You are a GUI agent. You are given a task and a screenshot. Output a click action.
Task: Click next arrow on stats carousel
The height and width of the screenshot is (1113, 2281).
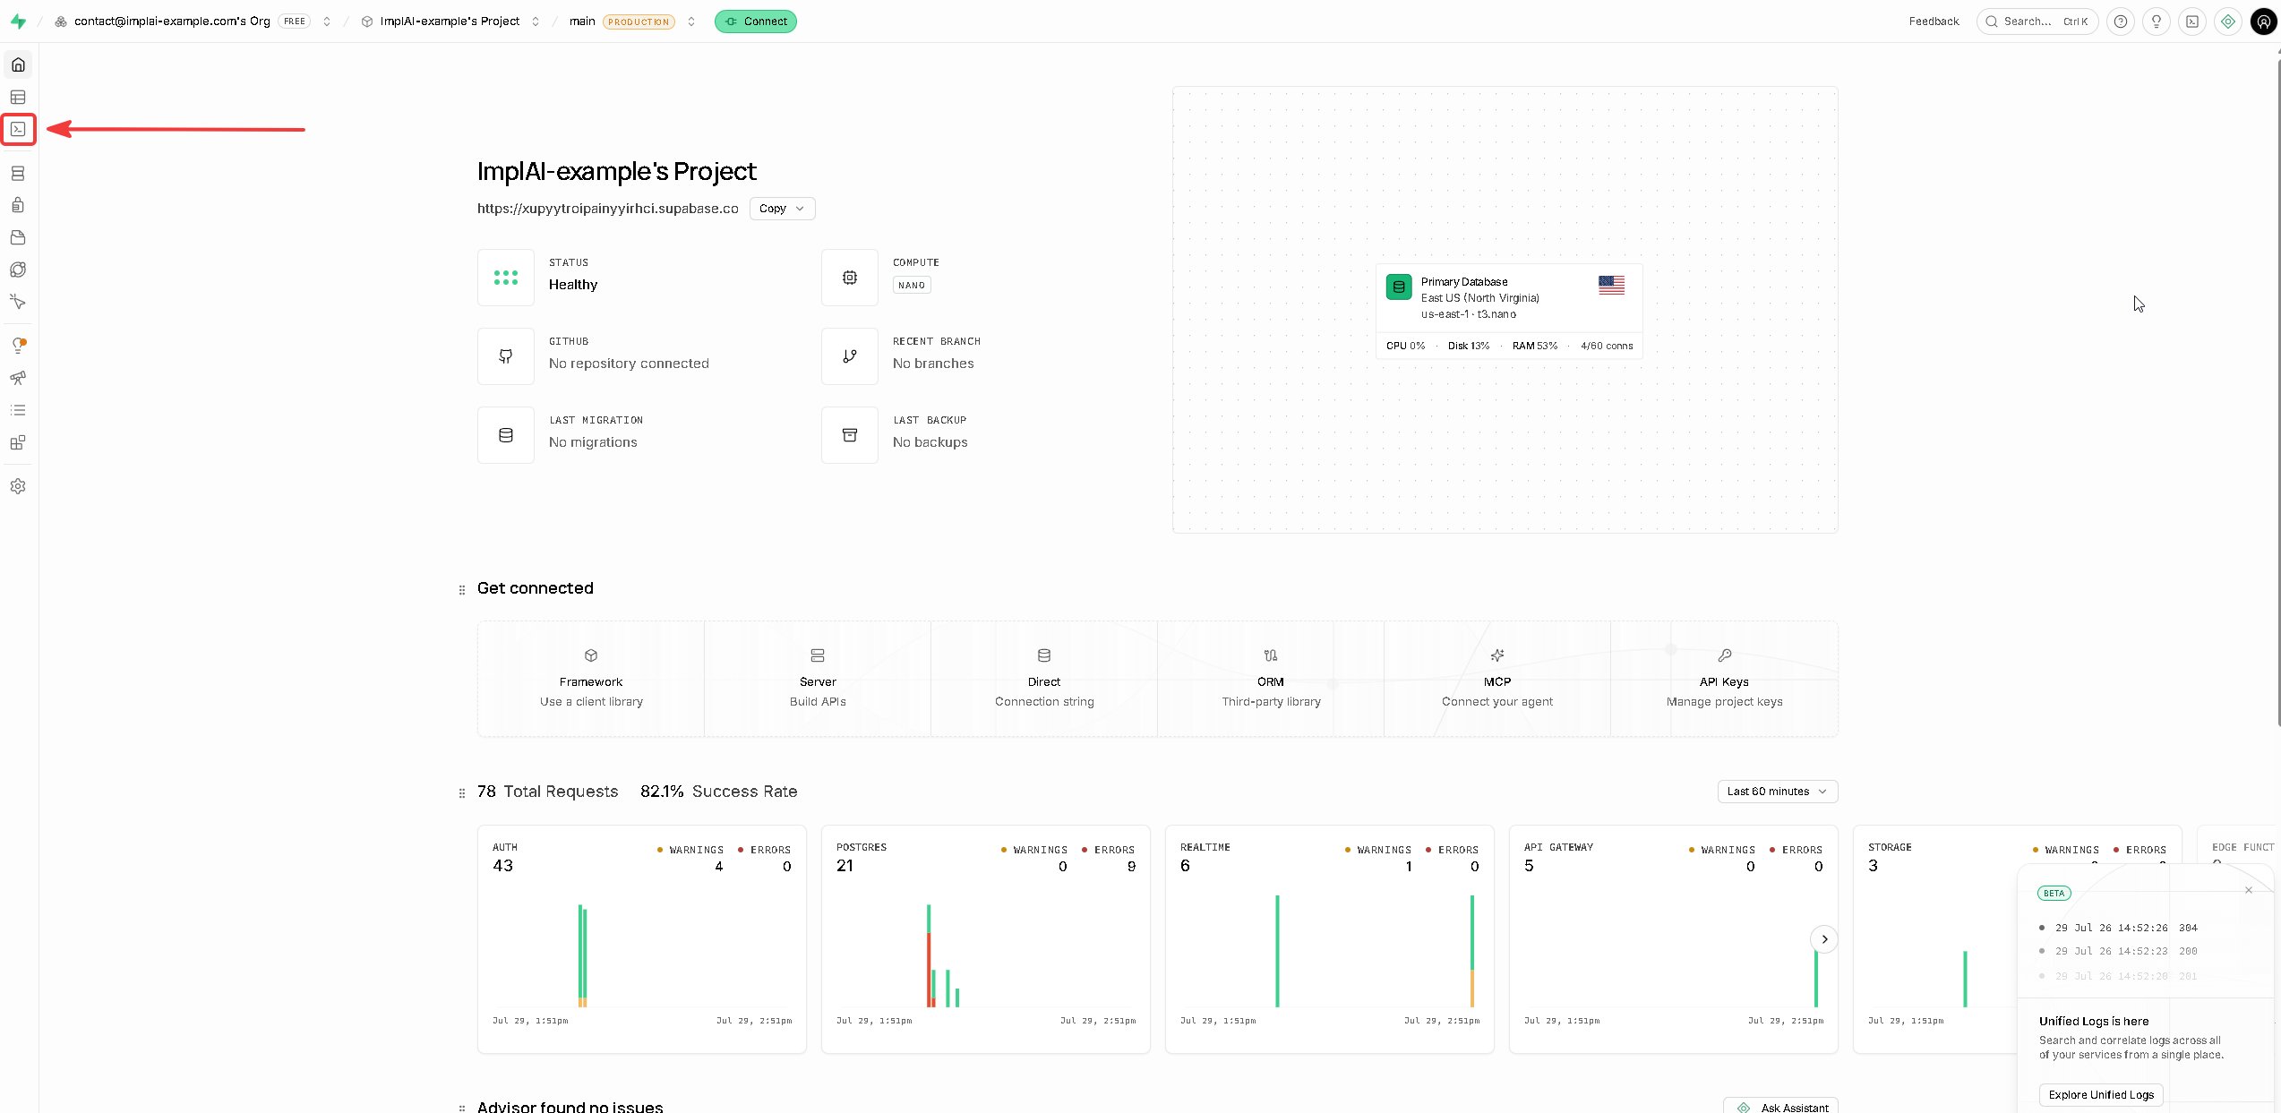point(1824,939)
